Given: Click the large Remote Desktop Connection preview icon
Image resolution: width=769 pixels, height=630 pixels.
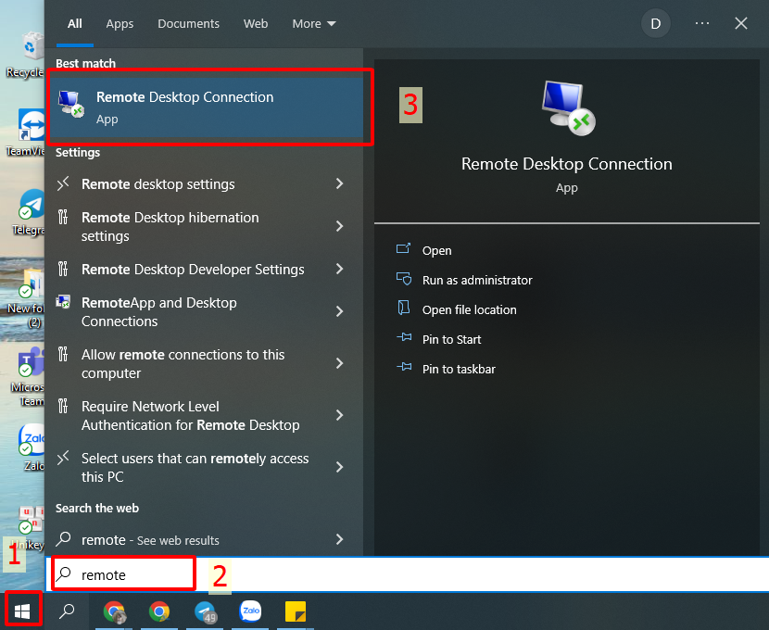Looking at the screenshot, I should click(x=568, y=107).
